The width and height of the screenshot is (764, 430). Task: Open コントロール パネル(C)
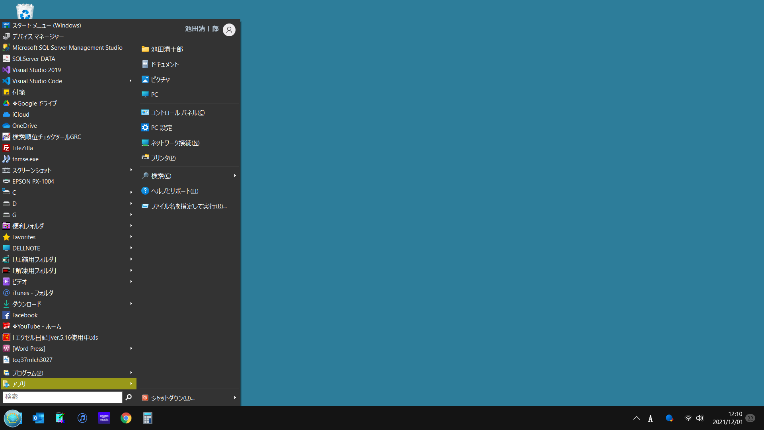click(189, 113)
